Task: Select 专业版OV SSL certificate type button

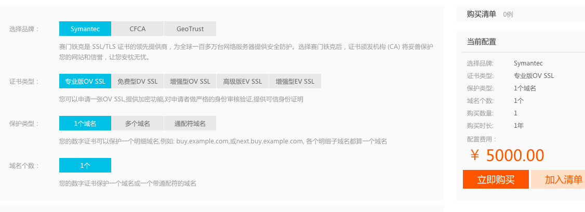Action: [x=85, y=82]
